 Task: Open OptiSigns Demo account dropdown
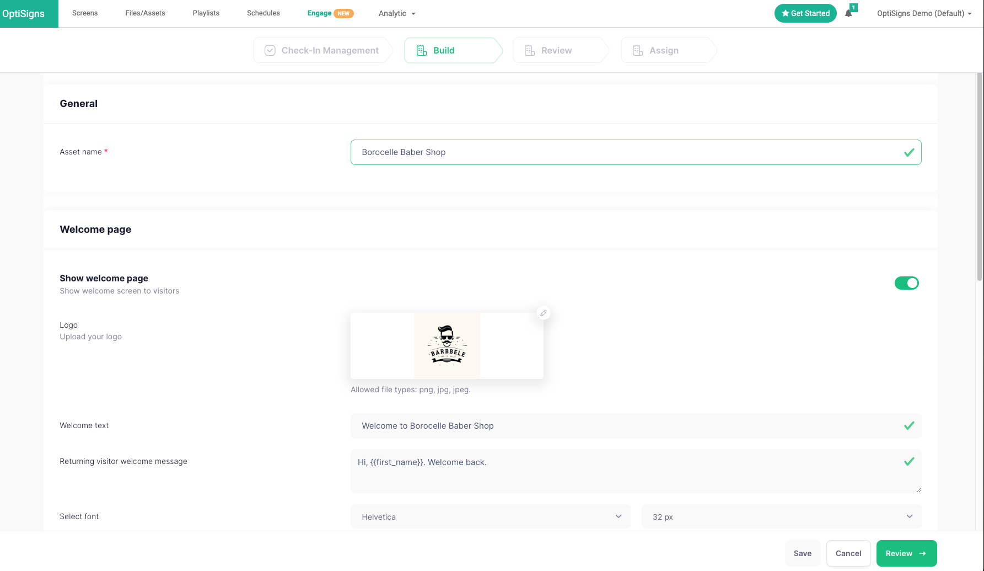point(924,13)
